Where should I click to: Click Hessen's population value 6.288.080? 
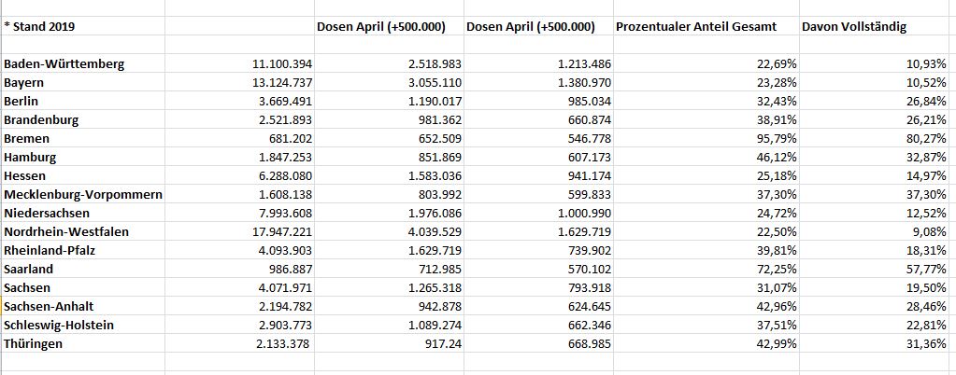coord(282,176)
